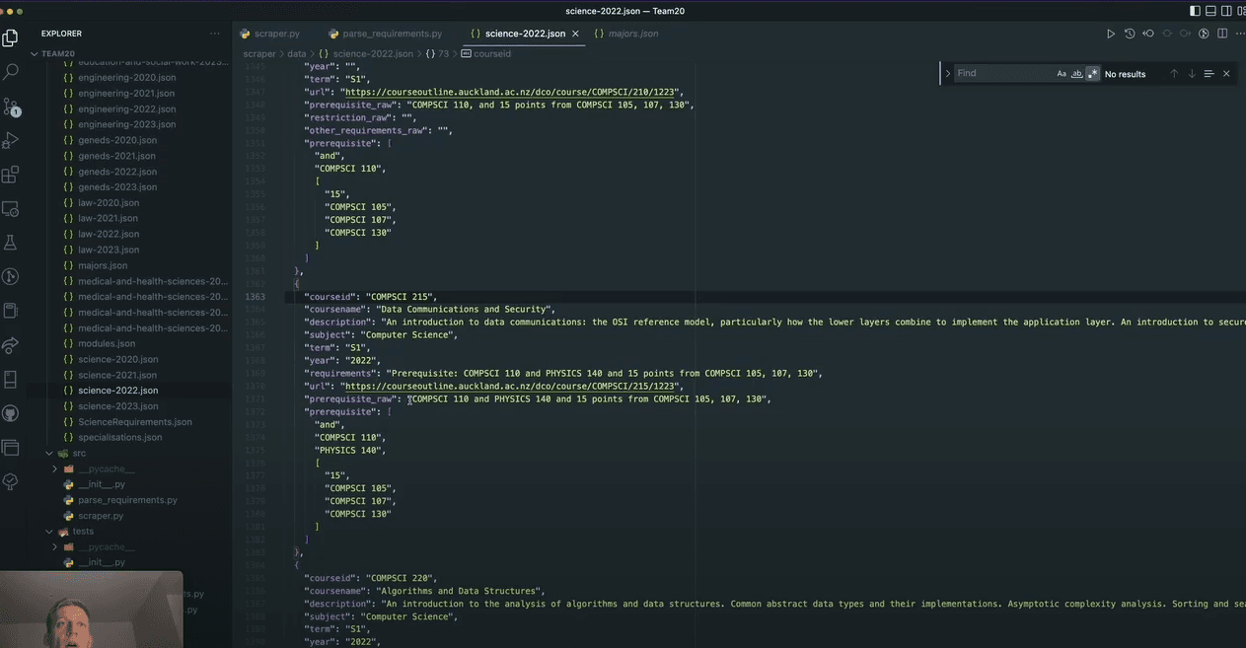Click the Run file play icon

click(1110, 34)
